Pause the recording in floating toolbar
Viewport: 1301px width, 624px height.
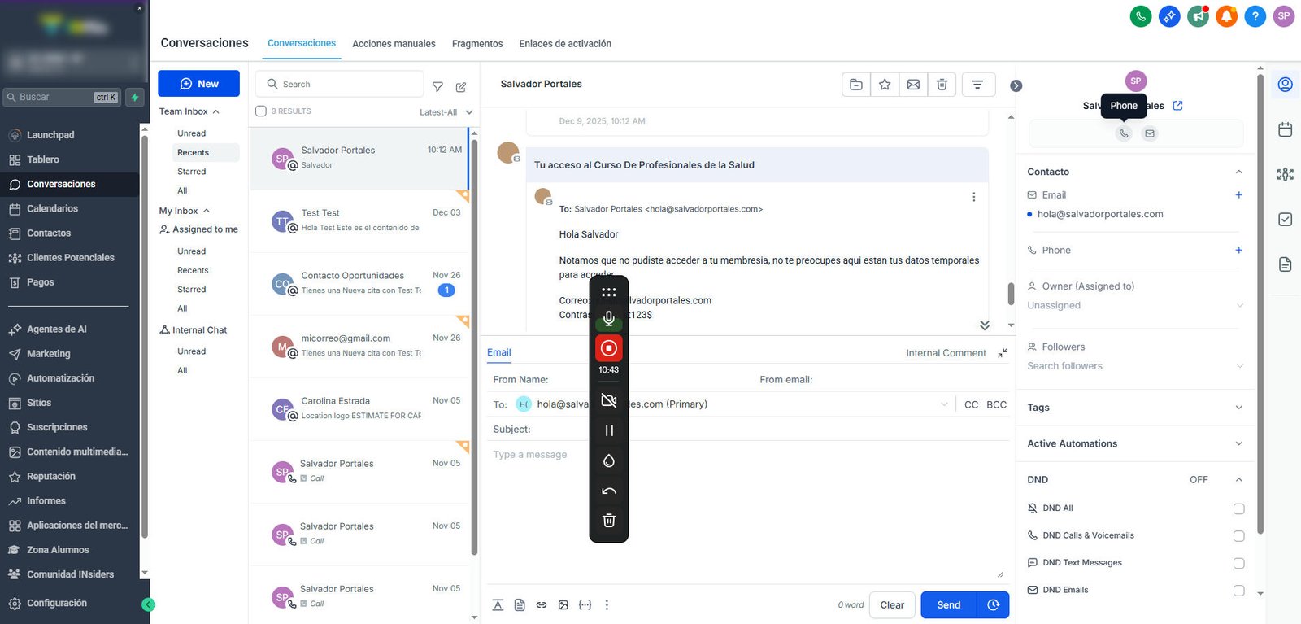click(609, 430)
